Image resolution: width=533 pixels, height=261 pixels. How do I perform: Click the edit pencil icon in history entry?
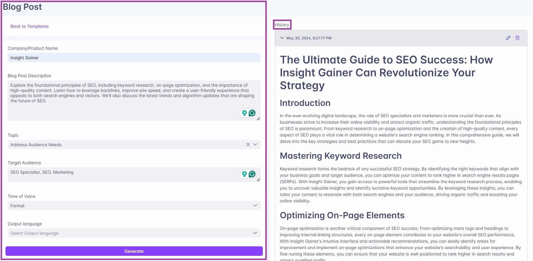pos(508,38)
